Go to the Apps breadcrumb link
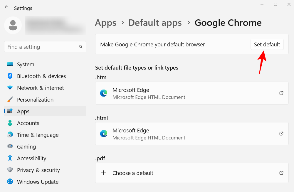Viewport: 294px width, 192px height. [x=105, y=23]
